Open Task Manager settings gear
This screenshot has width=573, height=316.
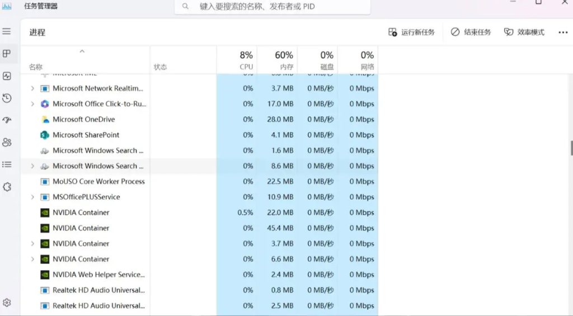click(x=7, y=303)
